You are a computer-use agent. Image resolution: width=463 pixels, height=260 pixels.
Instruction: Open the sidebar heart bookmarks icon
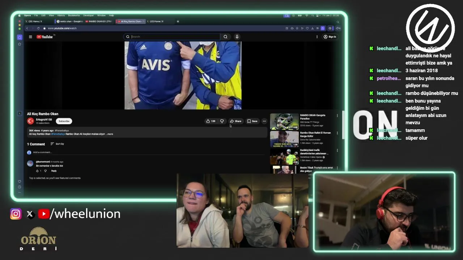point(20,181)
